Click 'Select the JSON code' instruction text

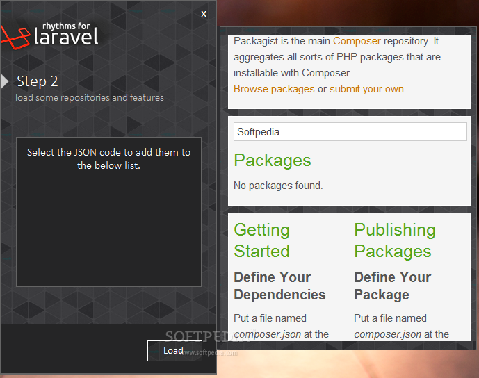(x=108, y=158)
